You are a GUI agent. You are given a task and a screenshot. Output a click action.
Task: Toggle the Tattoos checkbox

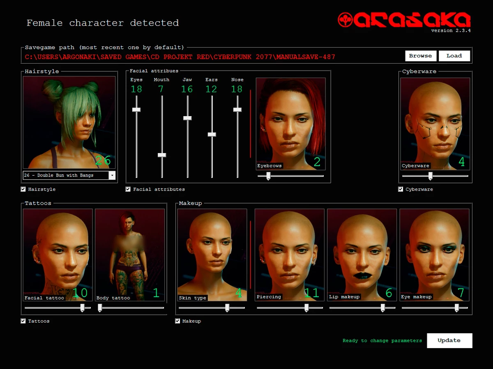point(23,321)
